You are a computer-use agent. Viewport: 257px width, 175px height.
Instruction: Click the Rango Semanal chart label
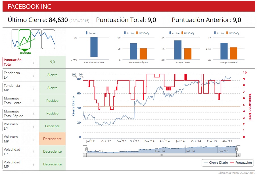[x=229, y=62]
